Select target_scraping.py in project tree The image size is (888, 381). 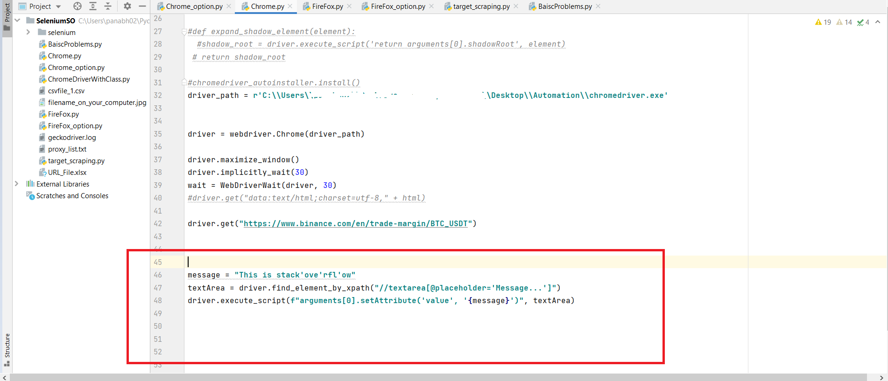click(x=76, y=160)
